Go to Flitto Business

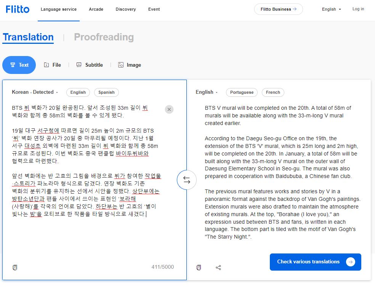coord(278,9)
